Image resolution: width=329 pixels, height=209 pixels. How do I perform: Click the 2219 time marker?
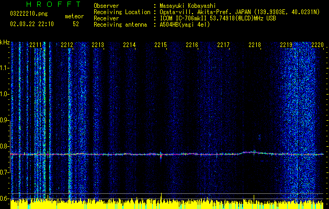tap(286, 45)
